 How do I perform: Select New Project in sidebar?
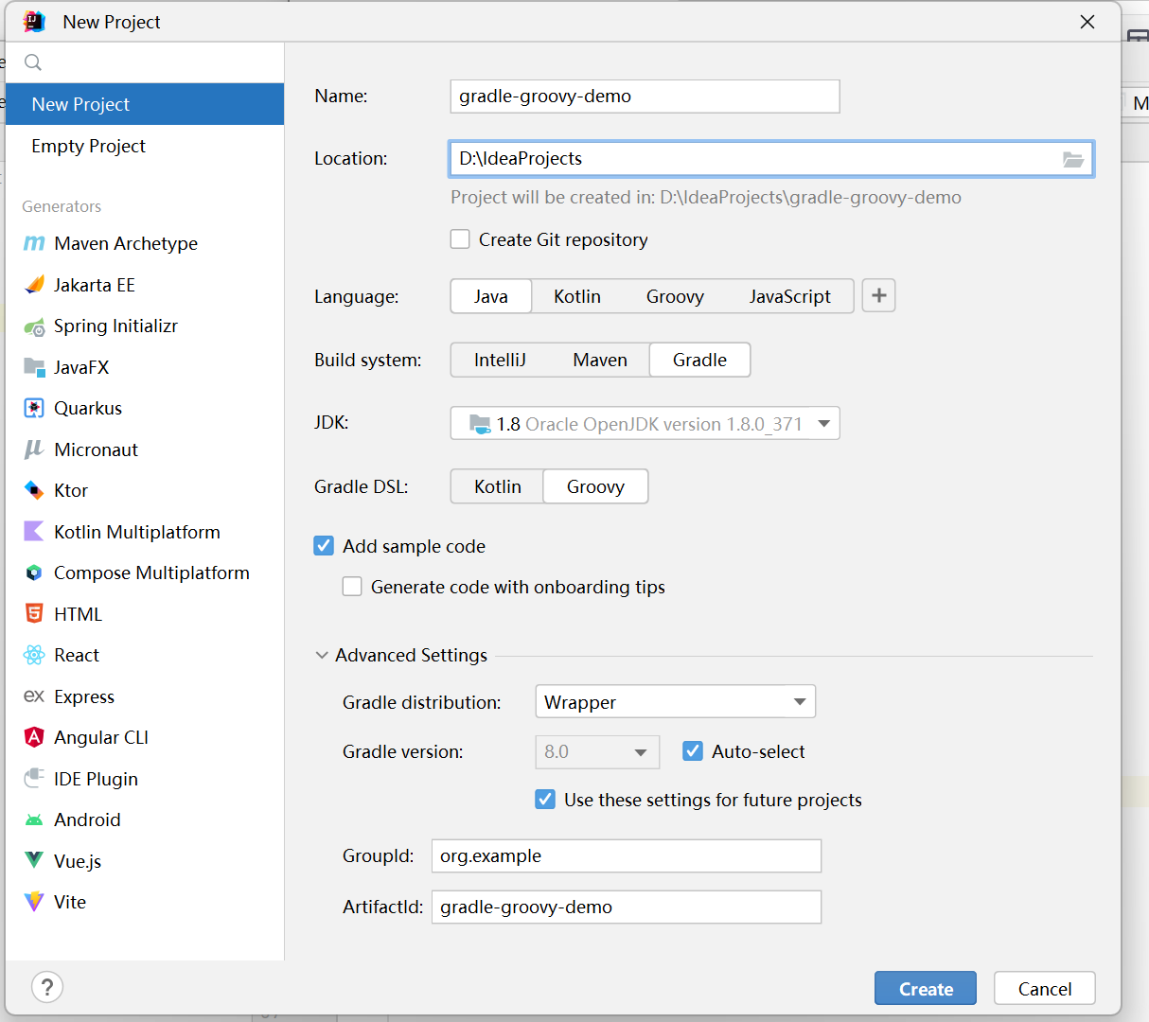[x=144, y=104]
